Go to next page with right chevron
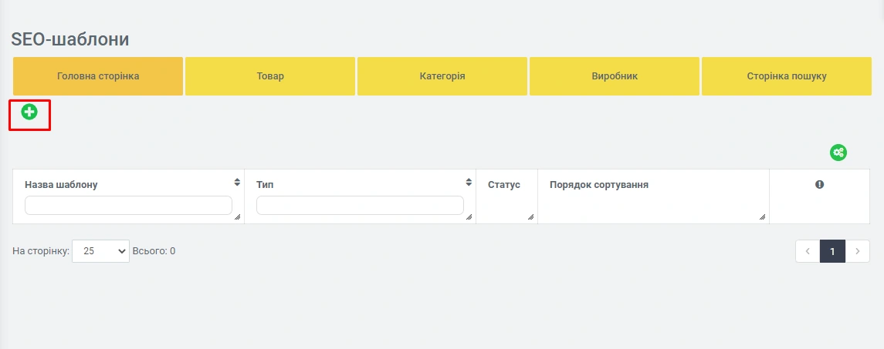Screen dimensions: 884x349 coord(858,251)
